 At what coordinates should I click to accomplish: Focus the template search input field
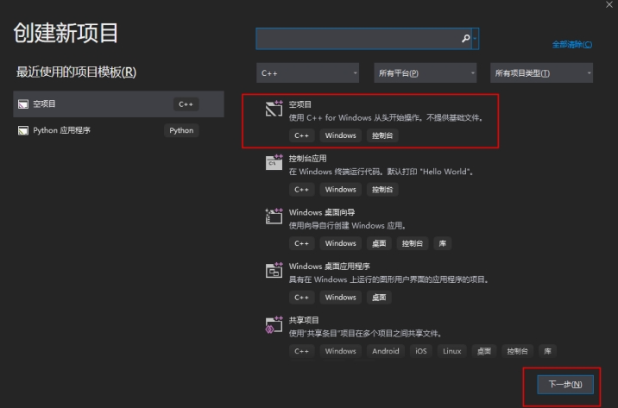point(358,39)
